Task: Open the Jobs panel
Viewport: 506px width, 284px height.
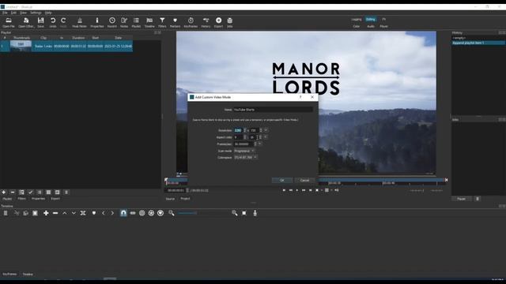Action: tap(230, 23)
